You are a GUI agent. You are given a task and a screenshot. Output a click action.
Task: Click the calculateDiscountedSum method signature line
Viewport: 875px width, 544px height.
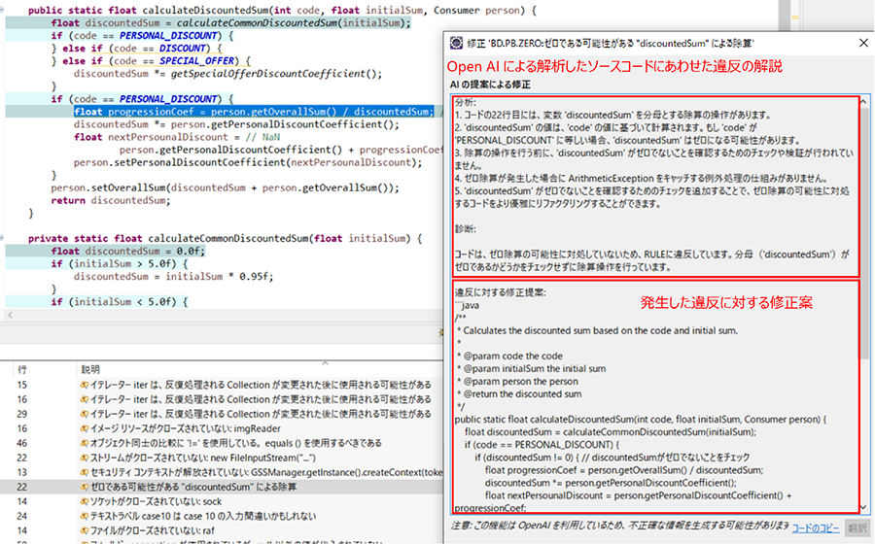[x=282, y=10]
